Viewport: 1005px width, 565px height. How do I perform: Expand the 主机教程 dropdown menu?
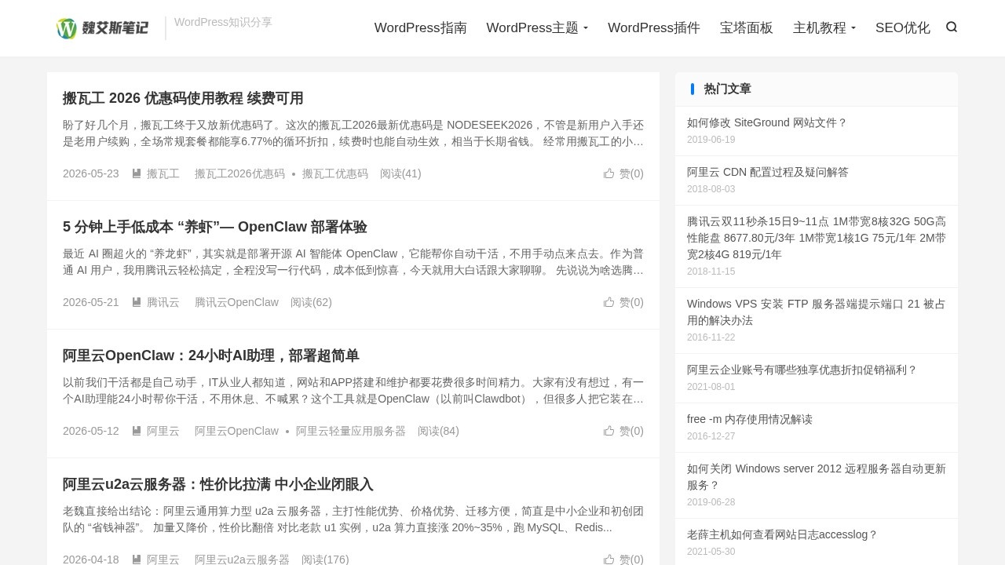824,28
